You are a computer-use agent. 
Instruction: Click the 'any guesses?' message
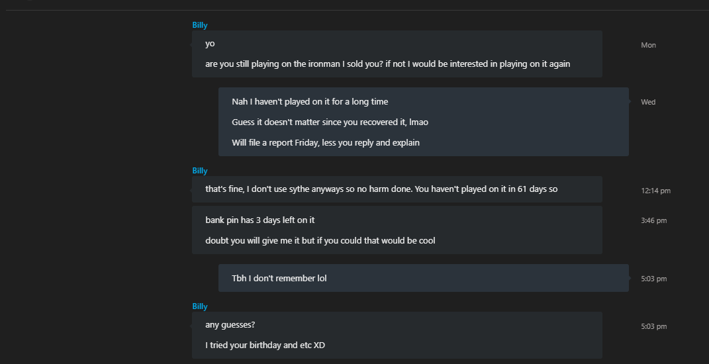(x=230, y=325)
